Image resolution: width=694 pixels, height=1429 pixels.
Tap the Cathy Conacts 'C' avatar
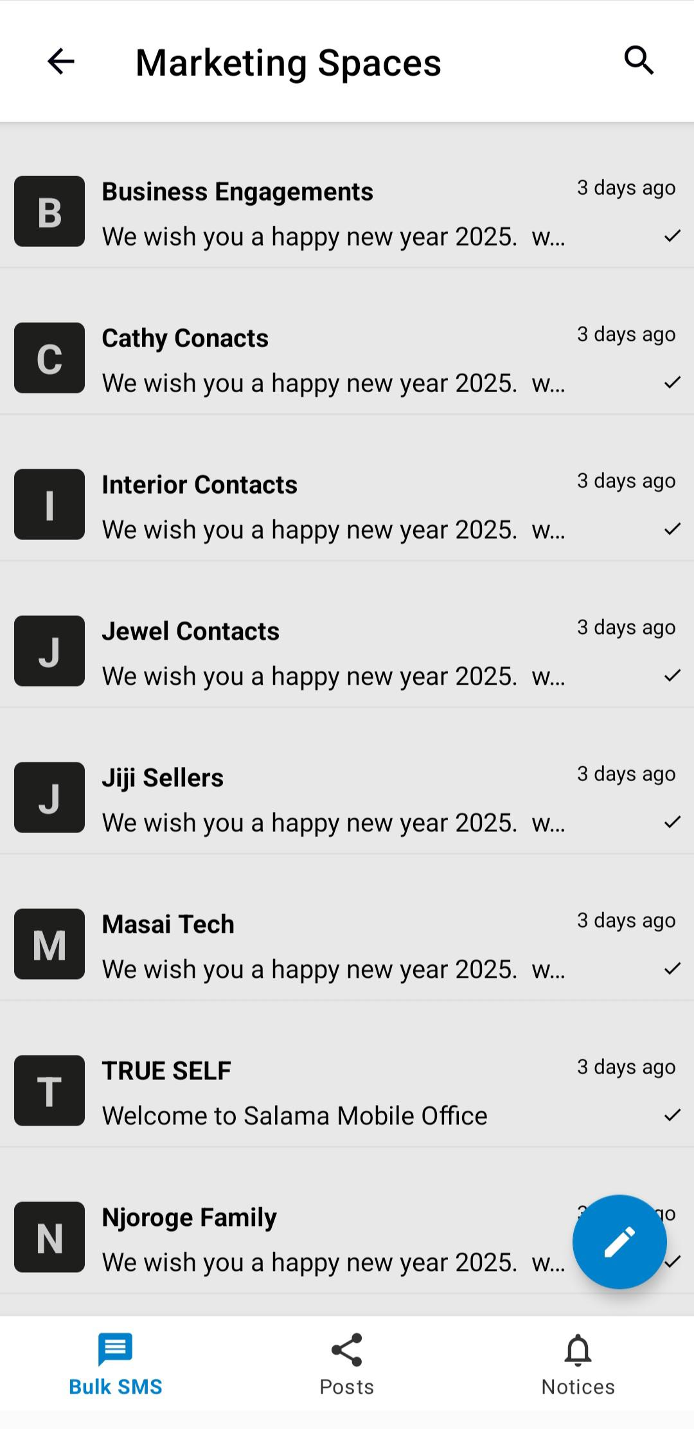click(49, 358)
